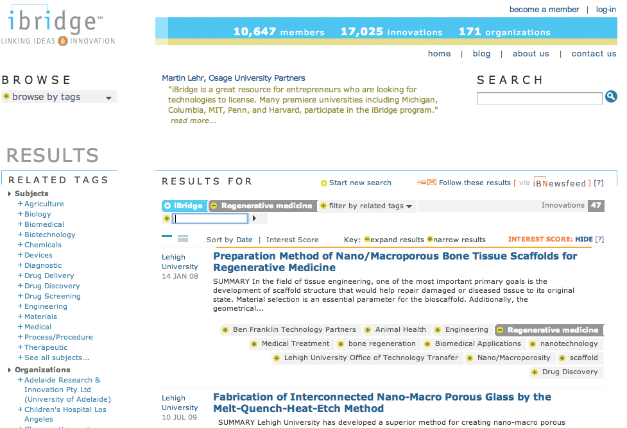This screenshot has width=627, height=428.
Task: Sort results by Date
Action: click(x=245, y=240)
